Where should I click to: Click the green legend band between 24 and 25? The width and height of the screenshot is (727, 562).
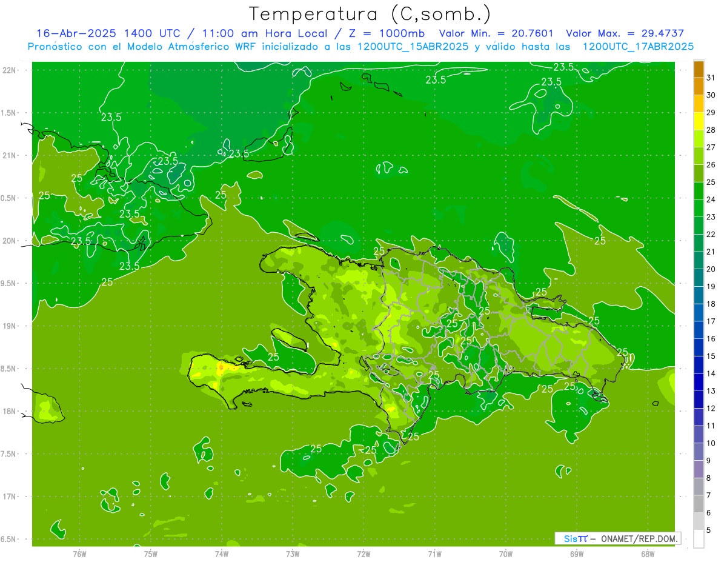pos(699,191)
